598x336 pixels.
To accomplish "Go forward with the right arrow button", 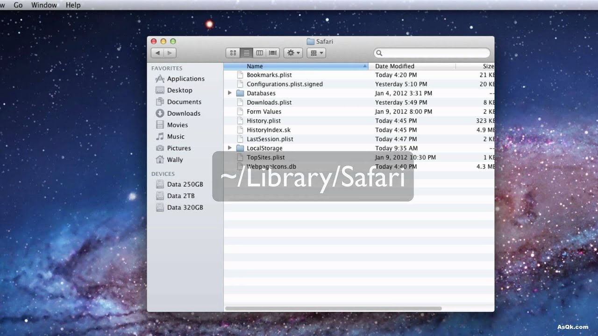I will click(x=170, y=53).
